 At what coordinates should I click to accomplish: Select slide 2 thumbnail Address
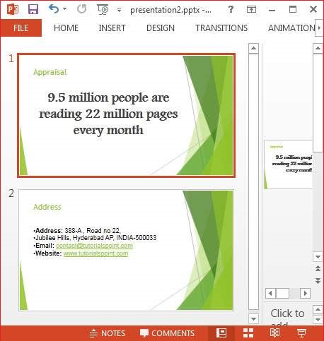pyautogui.click(x=126, y=250)
